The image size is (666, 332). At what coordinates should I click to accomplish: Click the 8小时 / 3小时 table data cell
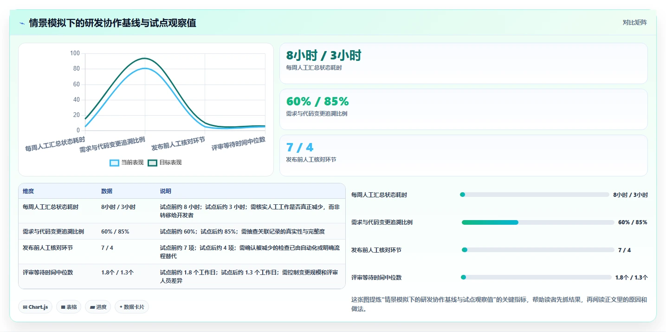(118, 207)
